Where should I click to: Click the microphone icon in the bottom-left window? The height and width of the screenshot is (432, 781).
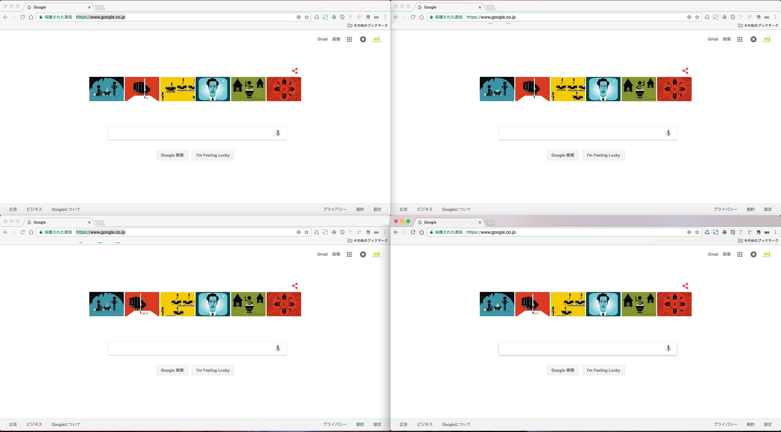[x=278, y=348]
